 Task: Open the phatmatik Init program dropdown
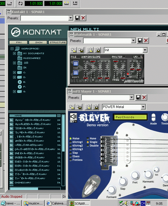pyautogui.click(x=145, y=50)
